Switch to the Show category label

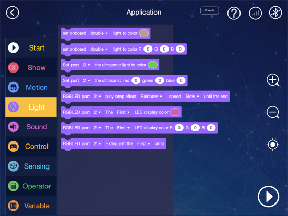point(37,68)
